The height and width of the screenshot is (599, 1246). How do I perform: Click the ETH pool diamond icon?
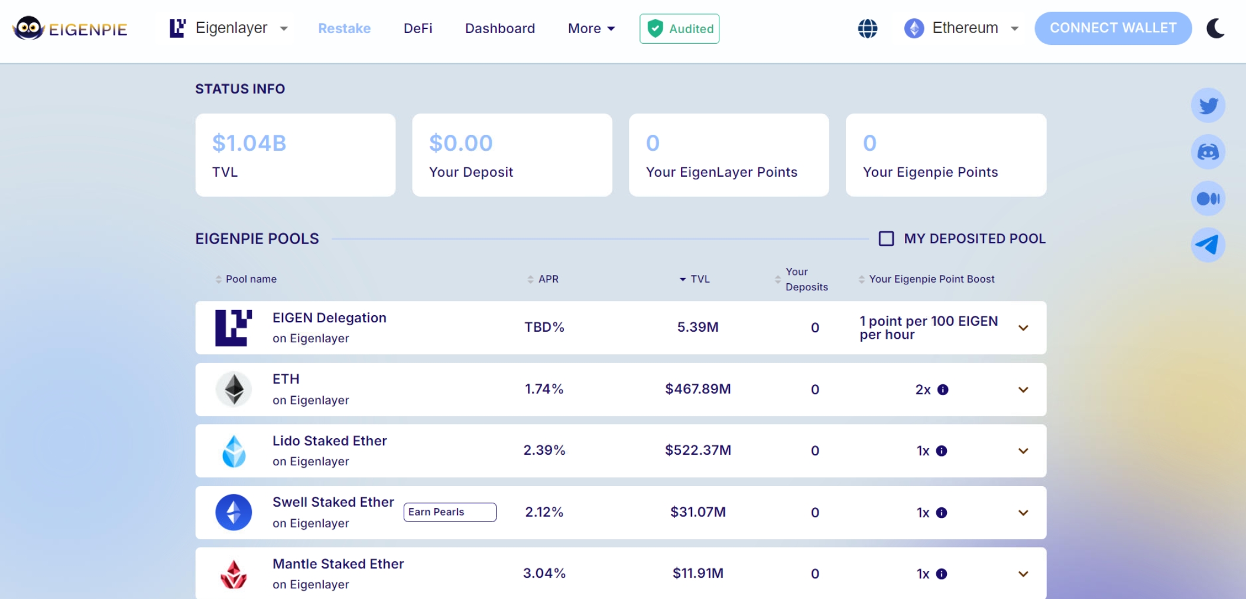tap(233, 389)
